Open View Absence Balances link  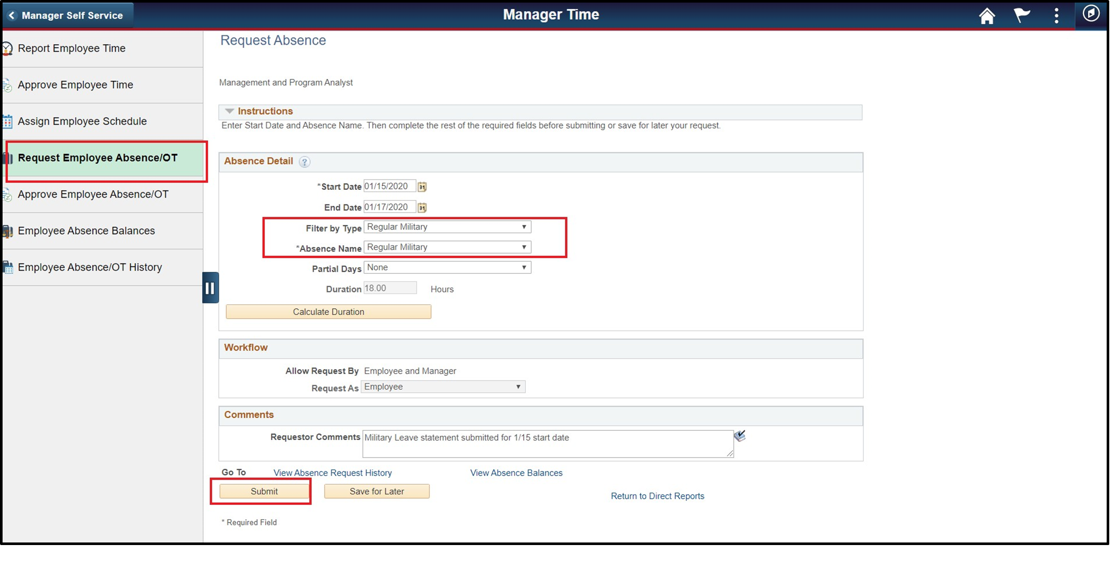[516, 472]
